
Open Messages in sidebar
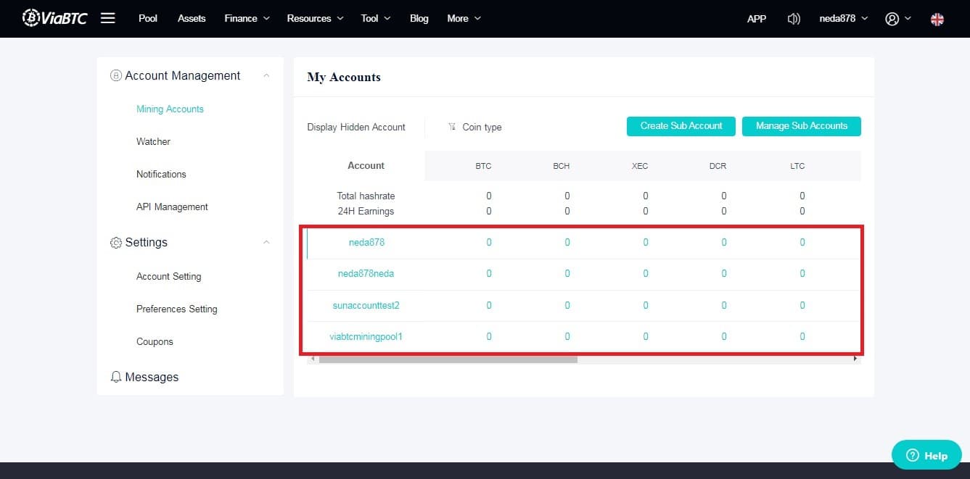tap(152, 377)
